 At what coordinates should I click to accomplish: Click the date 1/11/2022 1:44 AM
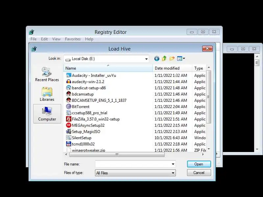point(171,81)
